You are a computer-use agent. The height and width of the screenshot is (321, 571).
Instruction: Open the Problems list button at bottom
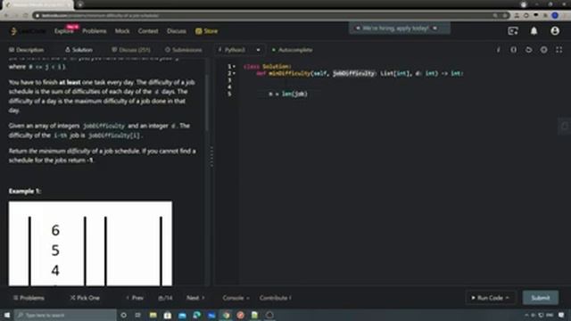point(29,298)
